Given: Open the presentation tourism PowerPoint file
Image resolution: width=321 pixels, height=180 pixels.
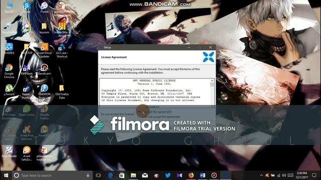Looking at the screenshot, I should (x=44, y=153).
